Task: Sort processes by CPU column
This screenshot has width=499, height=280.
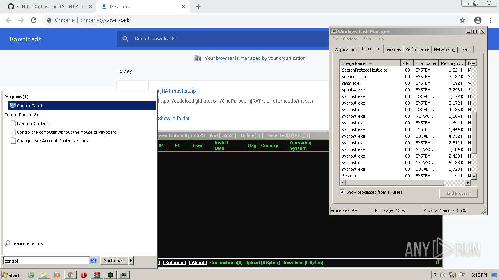Action: coord(407,63)
